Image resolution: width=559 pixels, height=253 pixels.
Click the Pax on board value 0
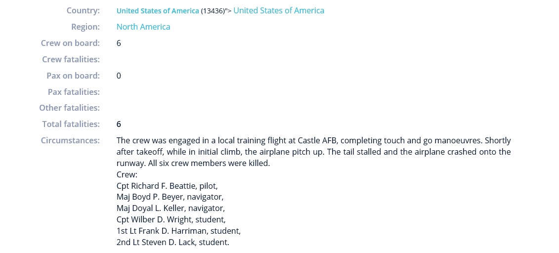119,76
